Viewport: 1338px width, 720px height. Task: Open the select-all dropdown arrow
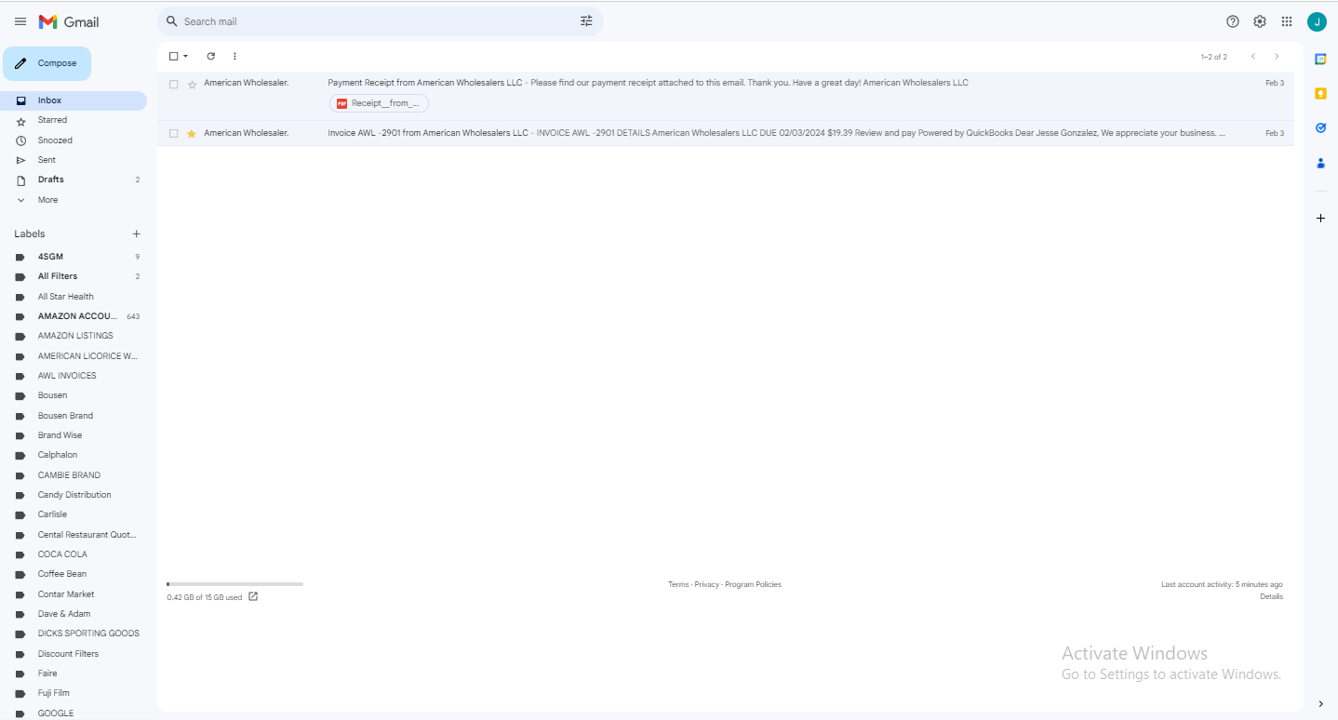(185, 57)
